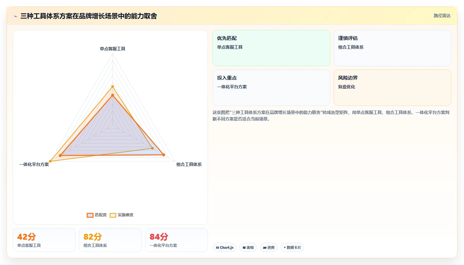This screenshot has width=464, height=265.
Task: Toggle the 实施难度 legend swatch
Action: tap(113, 215)
